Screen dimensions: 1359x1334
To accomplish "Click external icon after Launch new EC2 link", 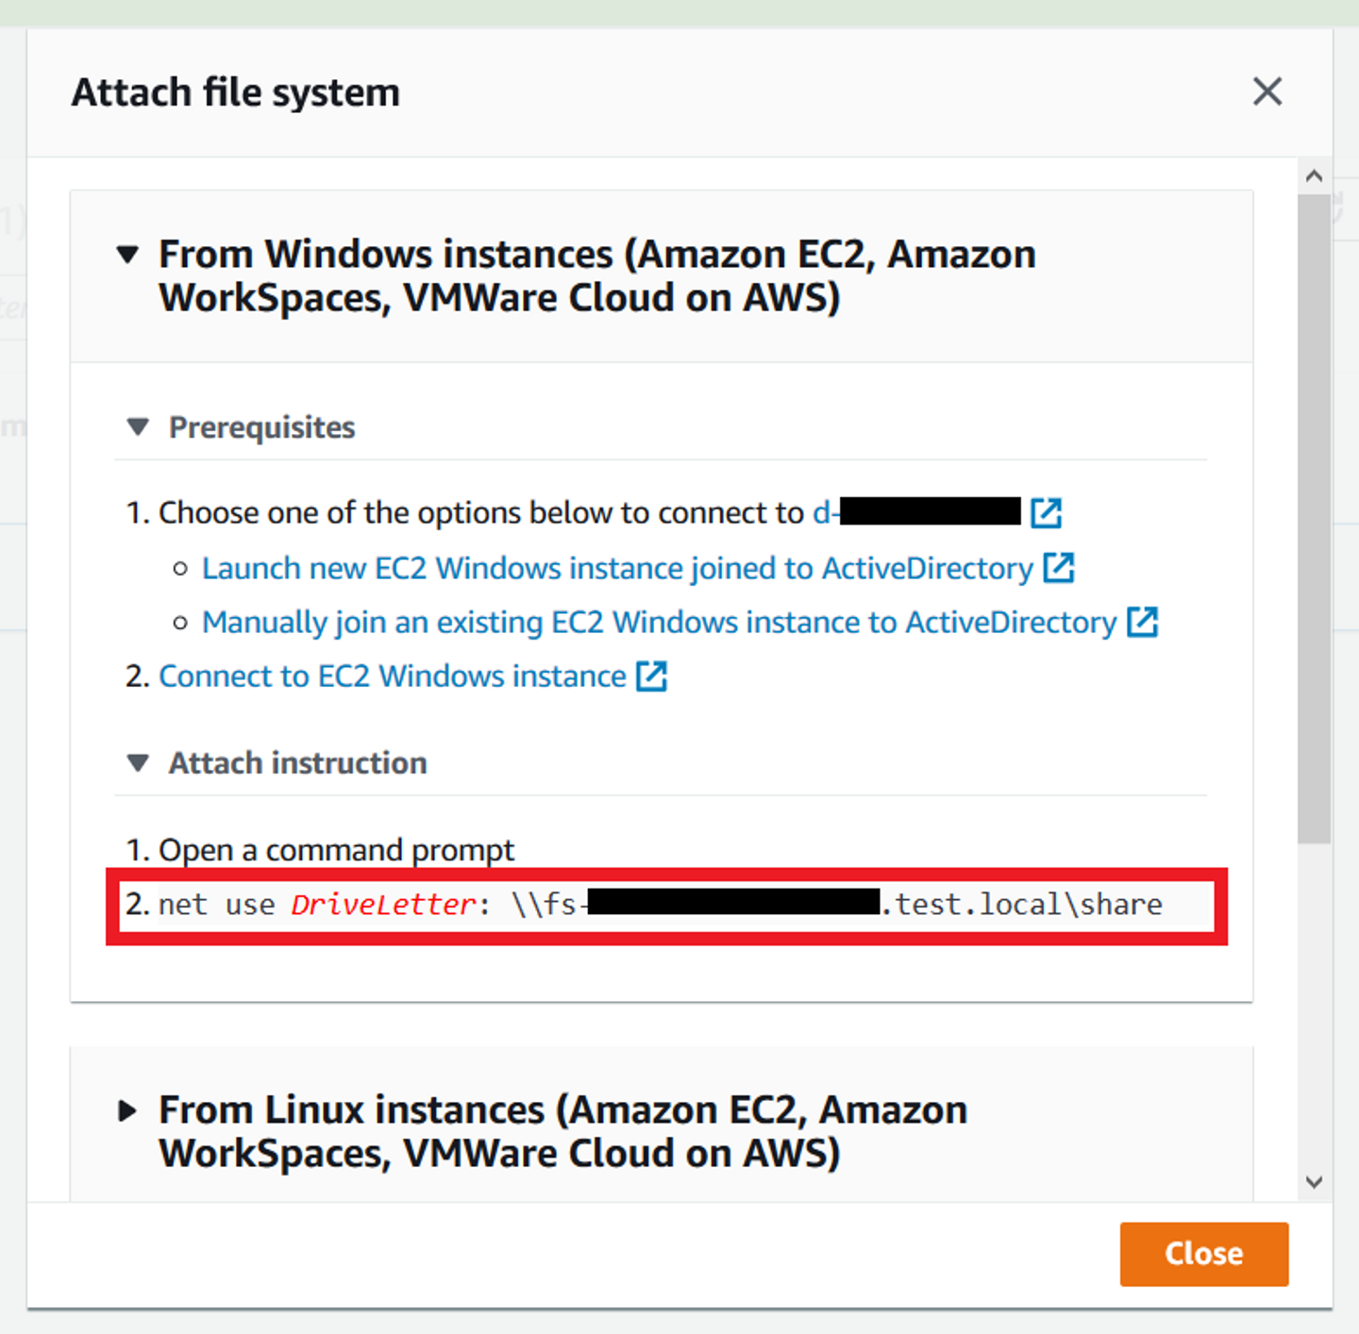I will (x=1058, y=568).
